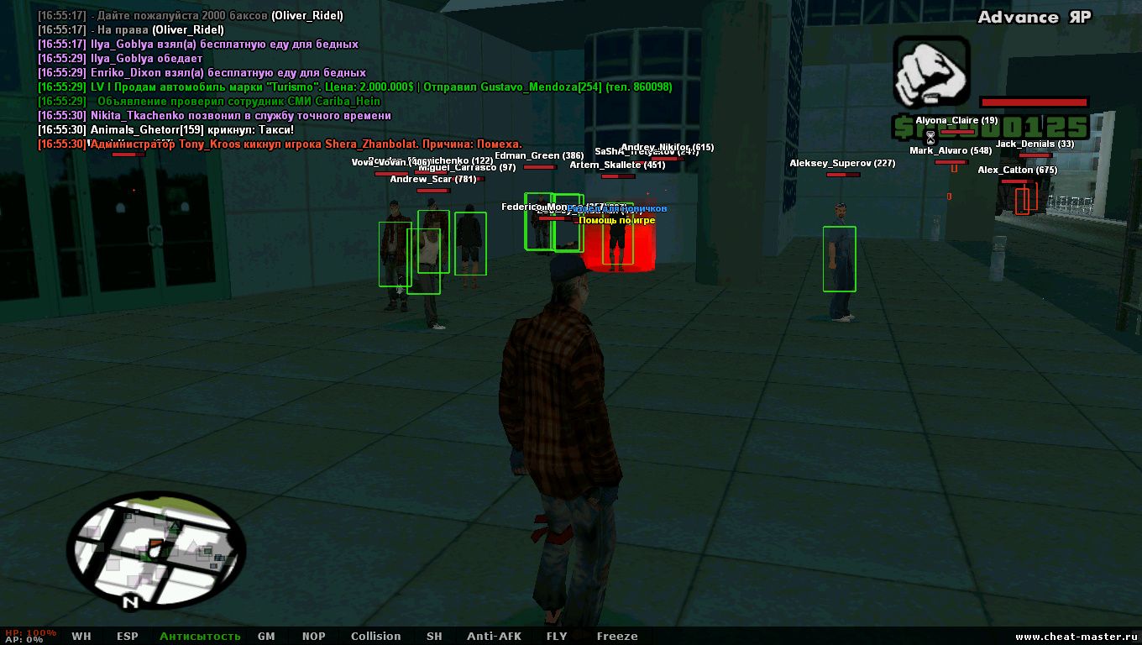
Task: Enable FLY mode in bottom bar
Action: point(557,637)
